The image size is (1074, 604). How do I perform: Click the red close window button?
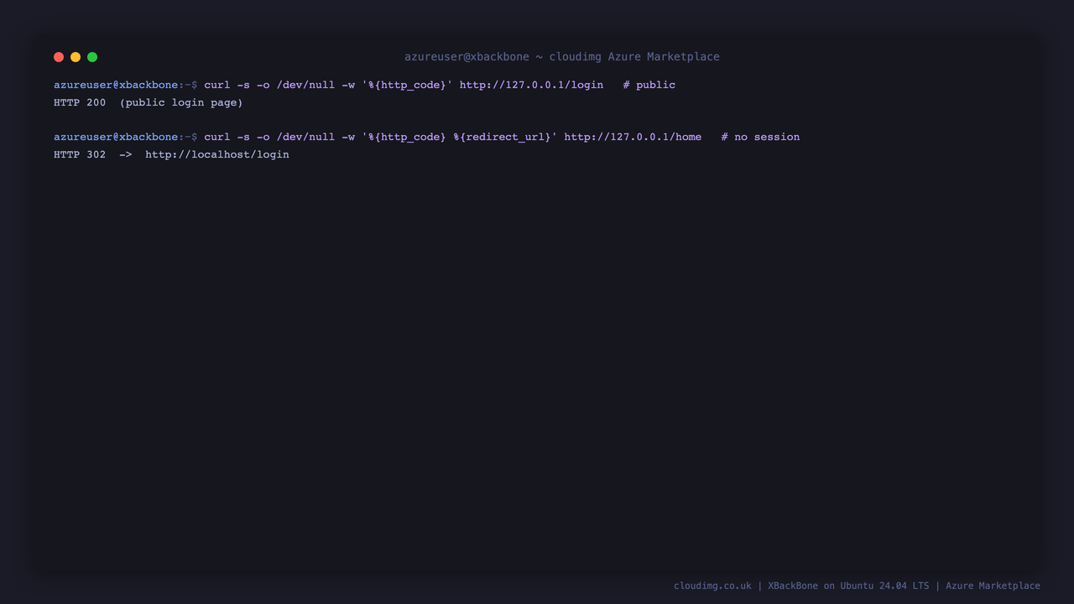59,57
